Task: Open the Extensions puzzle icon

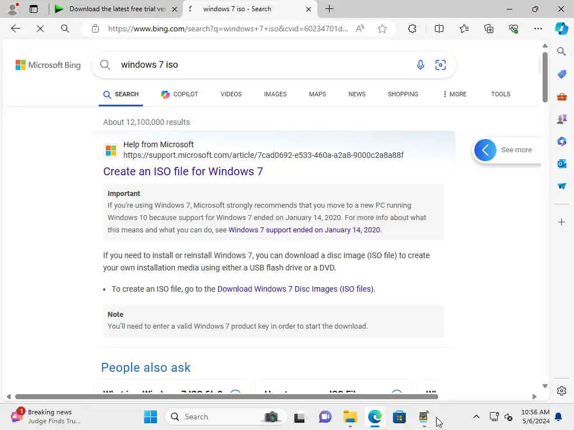Action: point(412,29)
